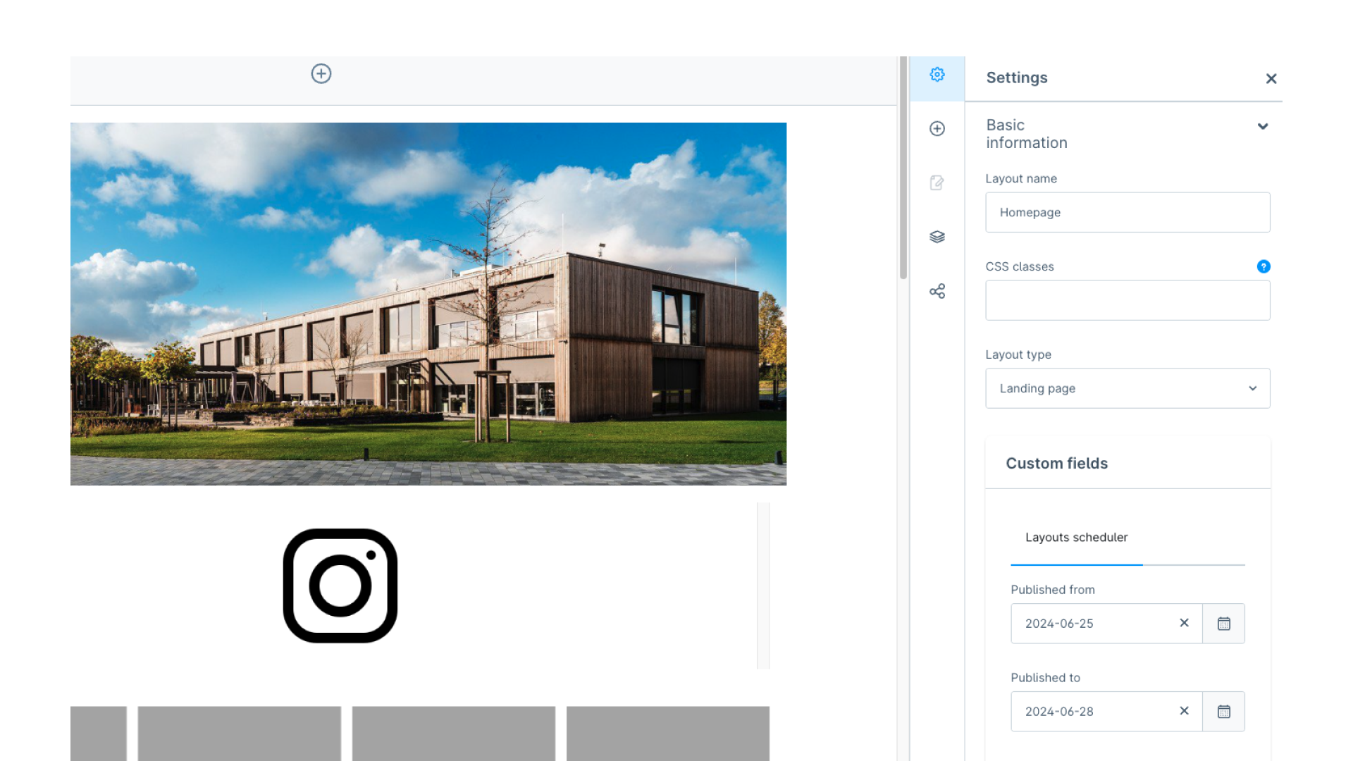The height and width of the screenshot is (761, 1353).
Task: Clear the Published from date
Action: (x=1184, y=623)
